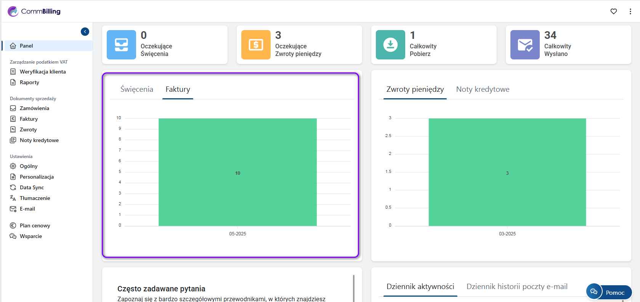
Task: Click the Data Sync refresh icon
Action: (13, 187)
